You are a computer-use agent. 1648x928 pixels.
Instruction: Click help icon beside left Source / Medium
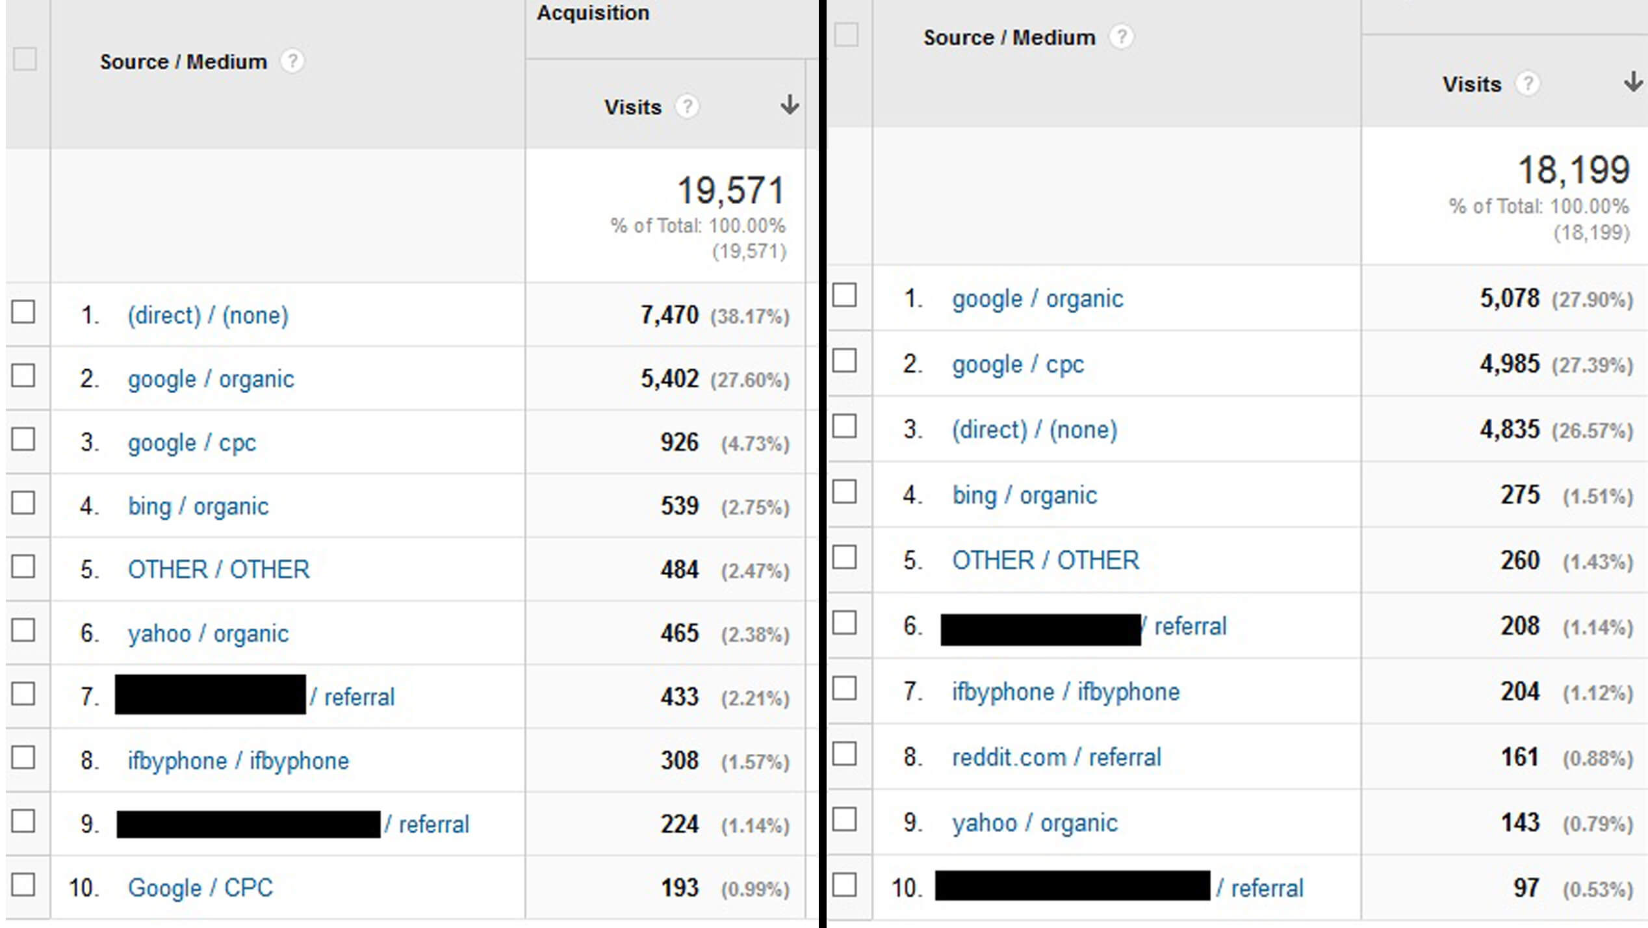pos(292,62)
